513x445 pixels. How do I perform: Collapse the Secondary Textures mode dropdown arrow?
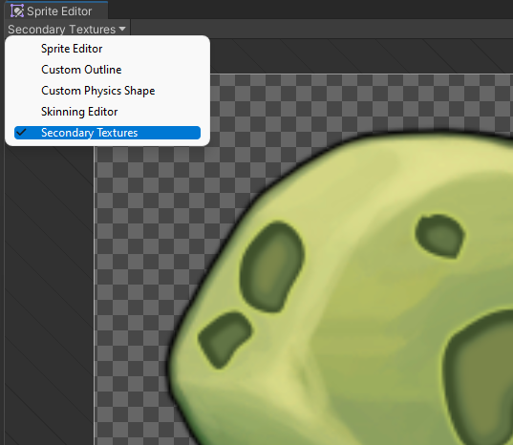coord(122,29)
